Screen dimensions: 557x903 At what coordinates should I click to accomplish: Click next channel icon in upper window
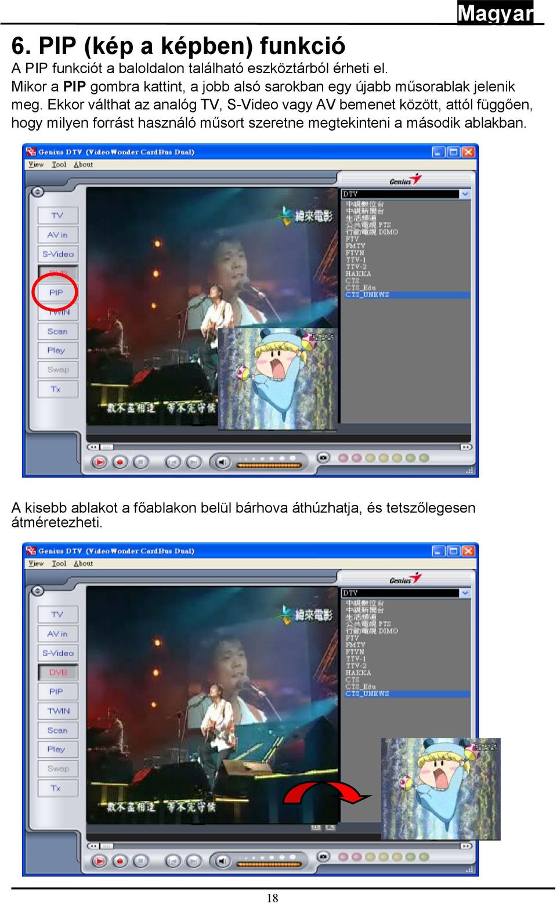[x=193, y=462]
